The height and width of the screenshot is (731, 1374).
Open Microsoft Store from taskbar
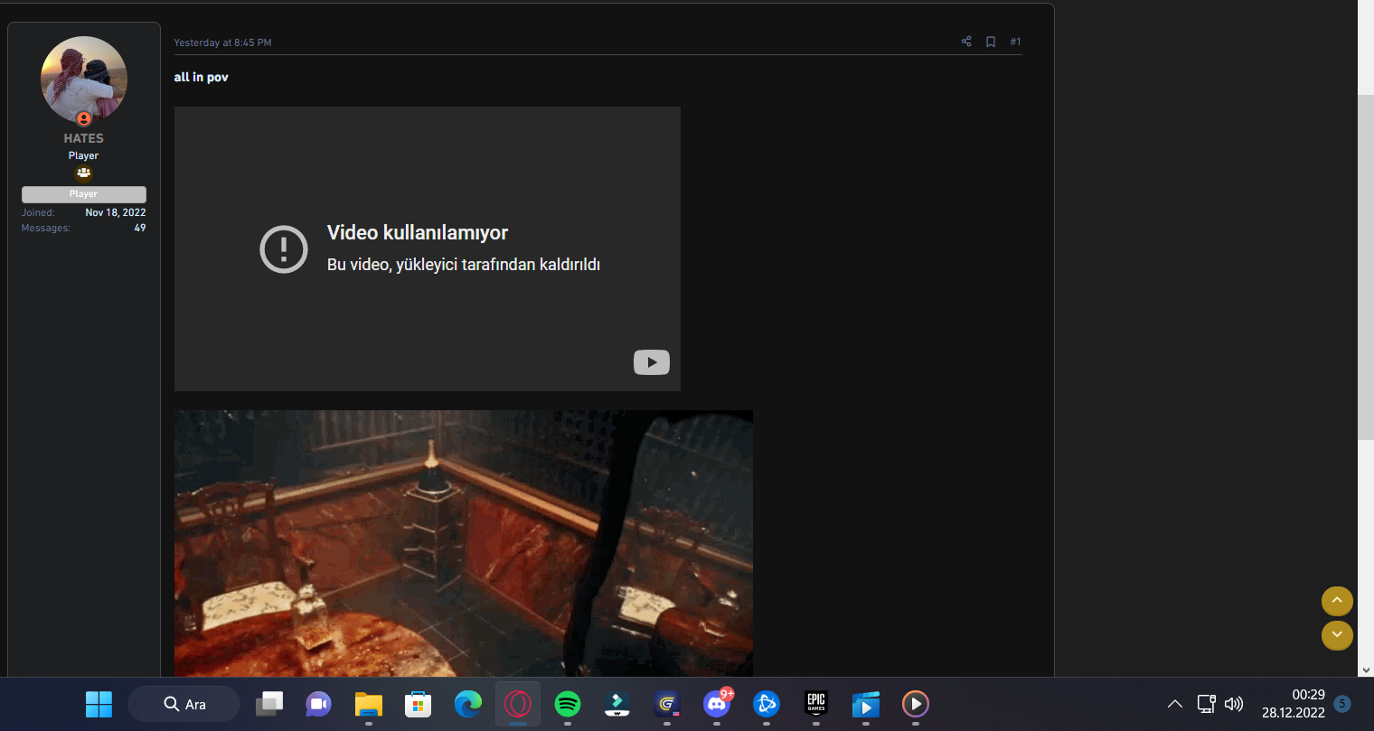418,704
